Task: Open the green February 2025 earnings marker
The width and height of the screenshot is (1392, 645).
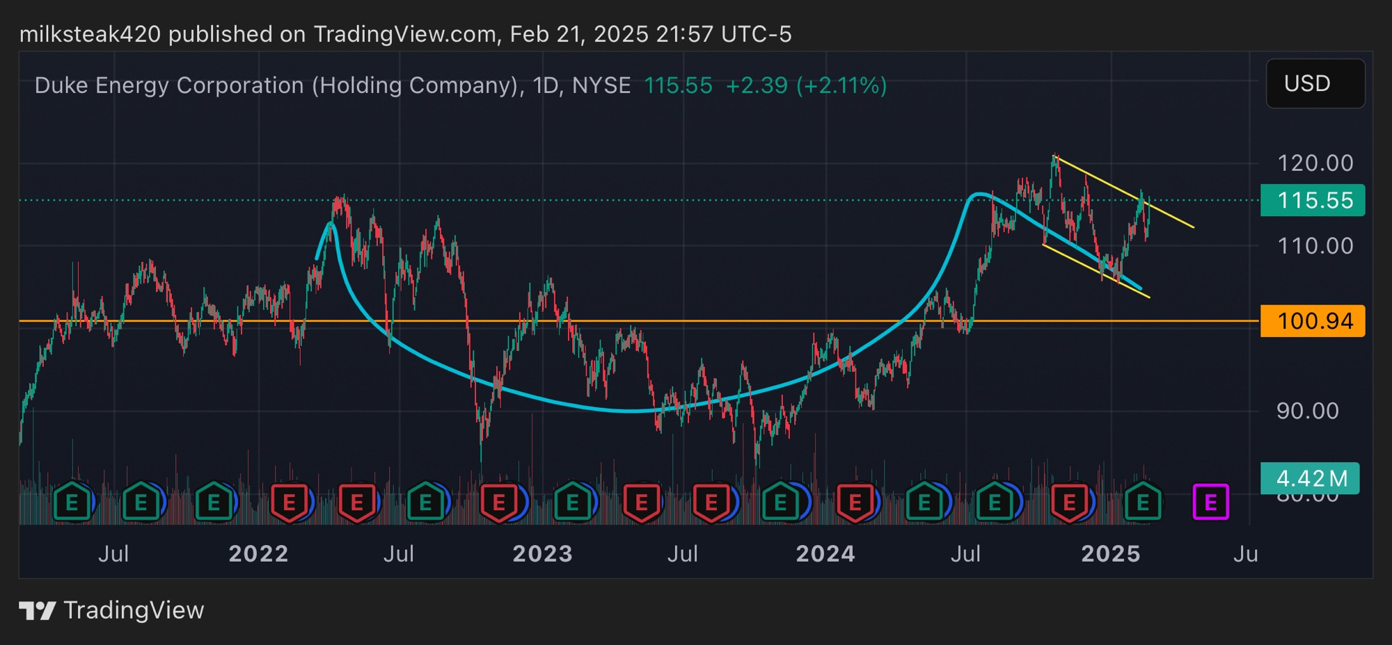Action: point(1142,502)
